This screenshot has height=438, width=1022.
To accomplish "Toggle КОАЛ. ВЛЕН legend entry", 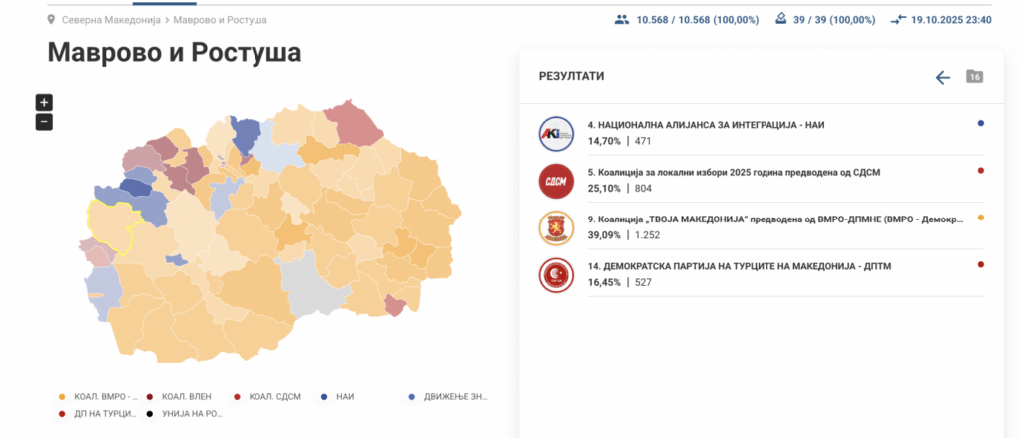I will point(178,397).
